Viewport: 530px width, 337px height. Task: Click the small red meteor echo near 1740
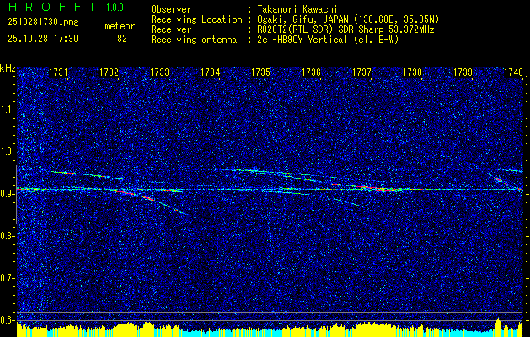tap(497, 179)
